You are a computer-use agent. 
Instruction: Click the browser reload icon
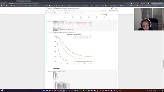pos(5,3)
